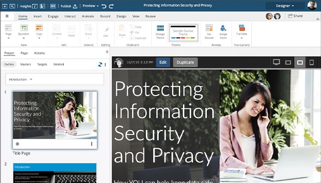Expand the Introduction chapter dropdown

click(31, 79)
